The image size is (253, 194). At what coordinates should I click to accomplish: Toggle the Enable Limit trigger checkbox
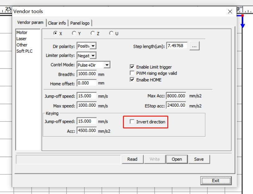(132, 67)
